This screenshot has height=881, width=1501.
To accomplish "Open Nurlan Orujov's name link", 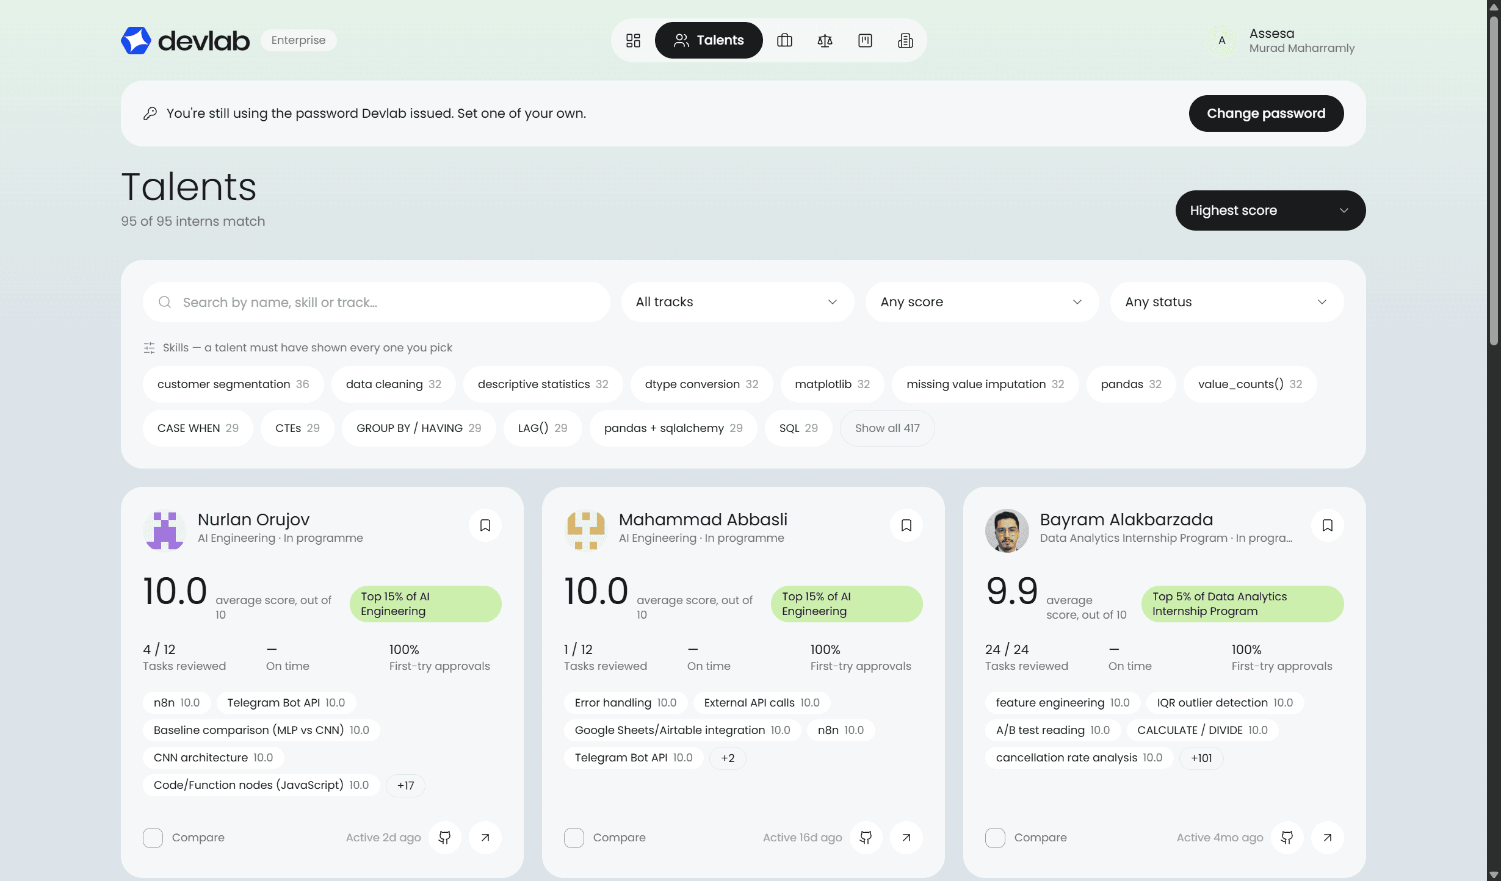I will click(x=253, y=519).
